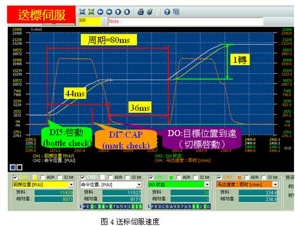
Task: Open help with the question mark icon
Action: [x=167, y=12]
